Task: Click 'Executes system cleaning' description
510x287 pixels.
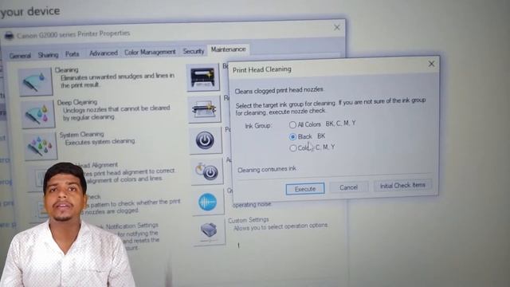Action: [x=100, y=142]
